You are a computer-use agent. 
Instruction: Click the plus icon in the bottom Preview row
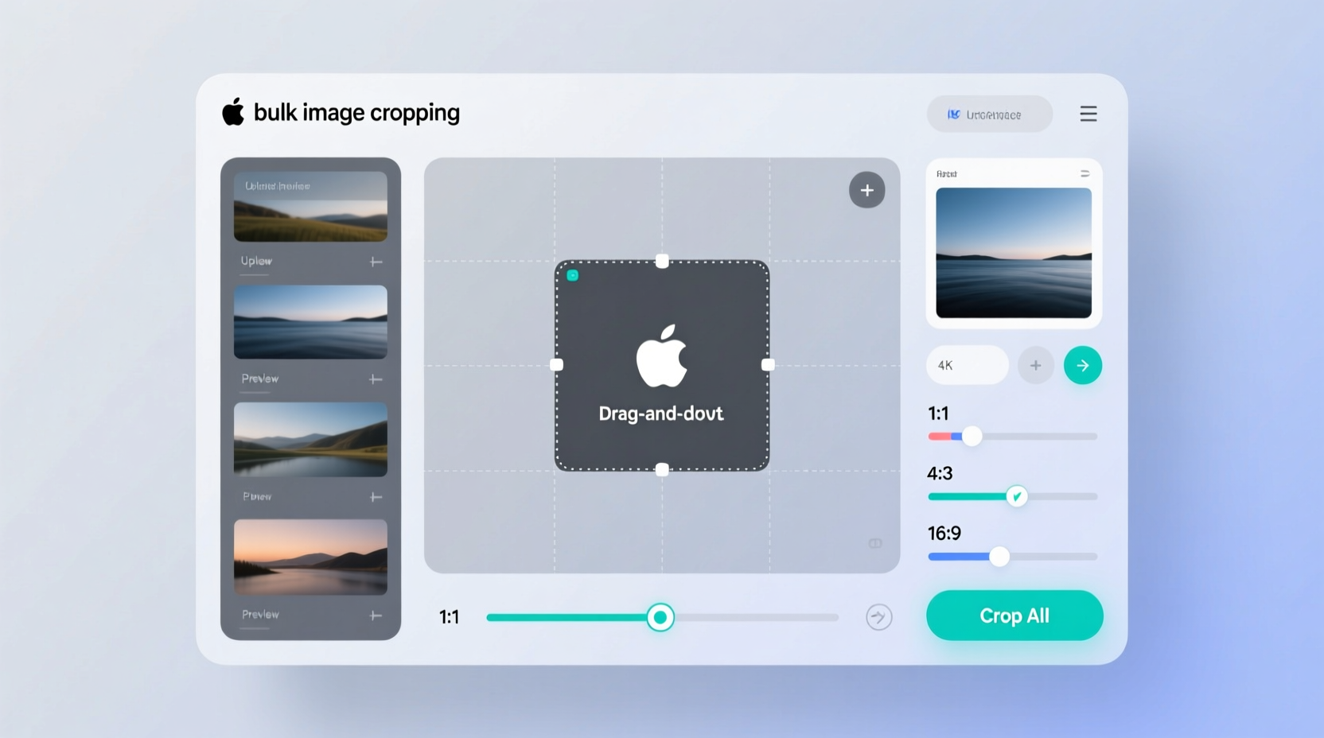click(376, 616)
